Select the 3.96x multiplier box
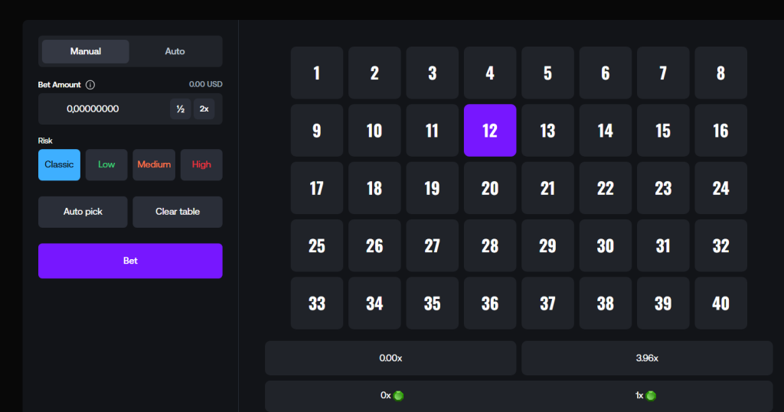784x412 pixels. click(x=647, y=358)
